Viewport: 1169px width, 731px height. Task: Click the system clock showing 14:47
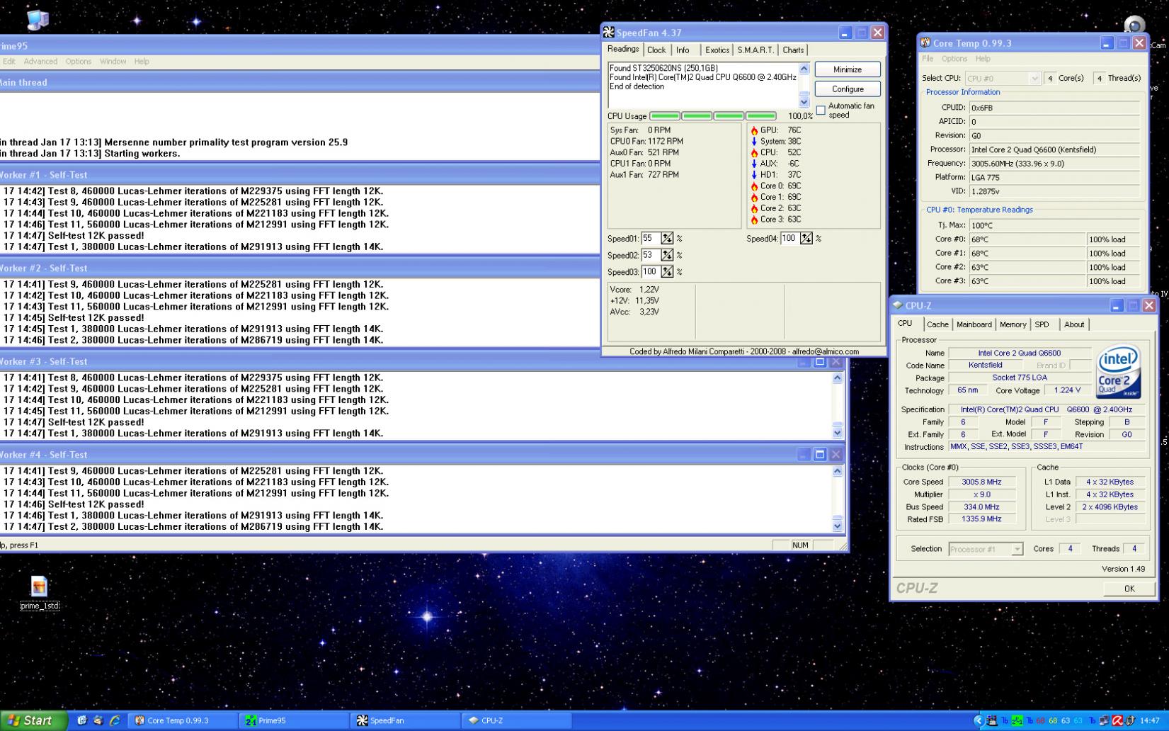(x=1150, y=720)
